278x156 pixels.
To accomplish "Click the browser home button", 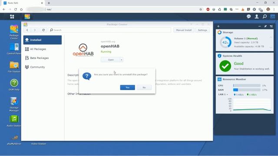I will click(21, 10).
